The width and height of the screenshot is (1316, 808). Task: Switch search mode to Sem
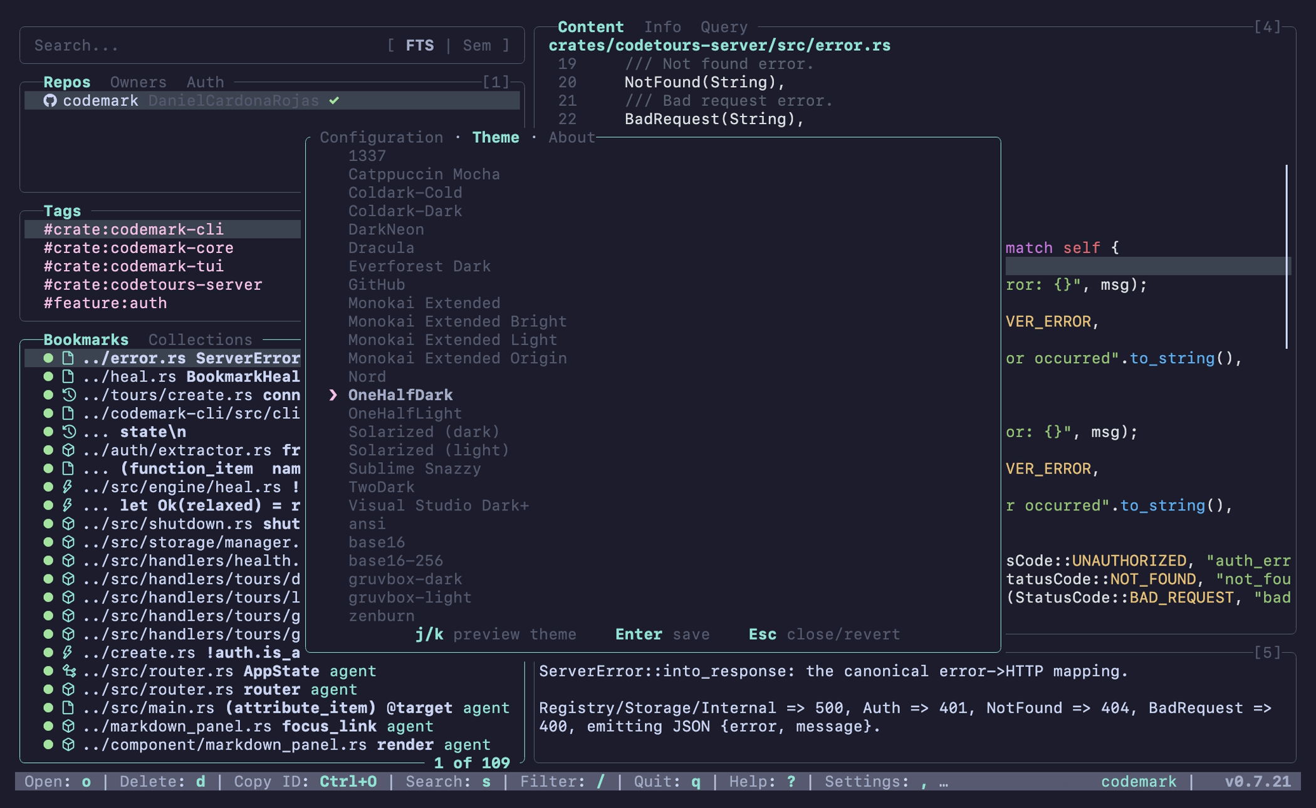point(477,46)
